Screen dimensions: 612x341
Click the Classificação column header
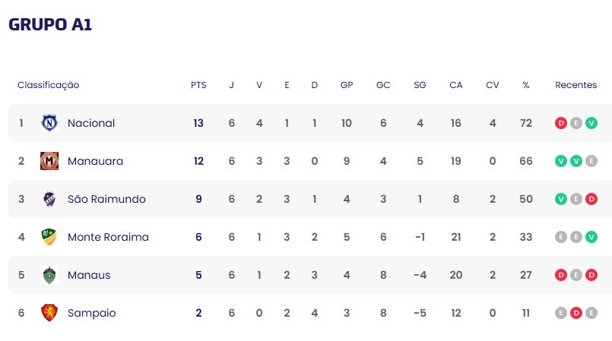tap(49, 85)
